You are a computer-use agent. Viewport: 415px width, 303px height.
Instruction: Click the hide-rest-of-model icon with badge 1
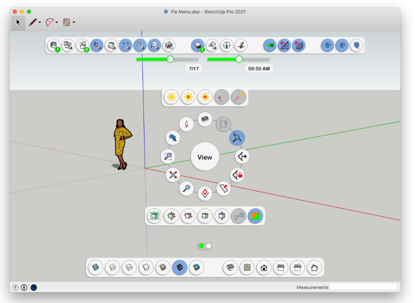coord(54,45)
